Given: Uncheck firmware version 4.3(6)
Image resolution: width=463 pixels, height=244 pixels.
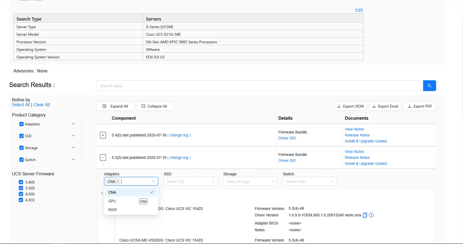Looking at the screenshot, I should click(21, 194).
